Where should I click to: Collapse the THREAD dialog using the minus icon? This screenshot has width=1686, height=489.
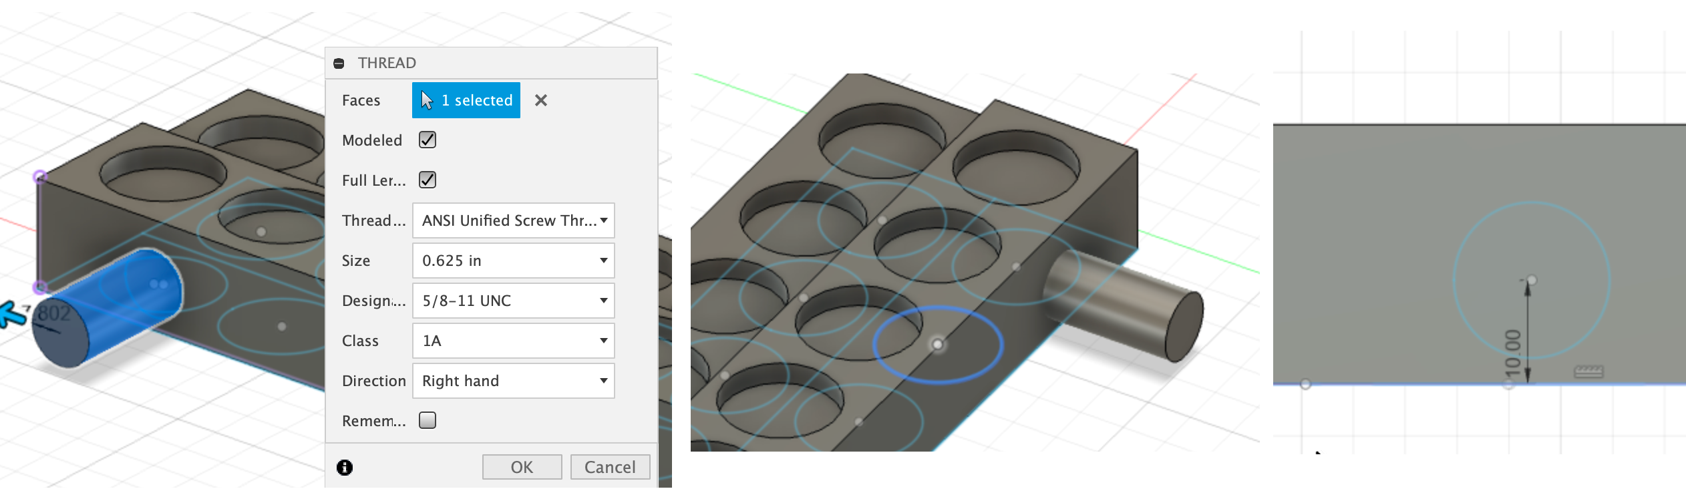339,63
